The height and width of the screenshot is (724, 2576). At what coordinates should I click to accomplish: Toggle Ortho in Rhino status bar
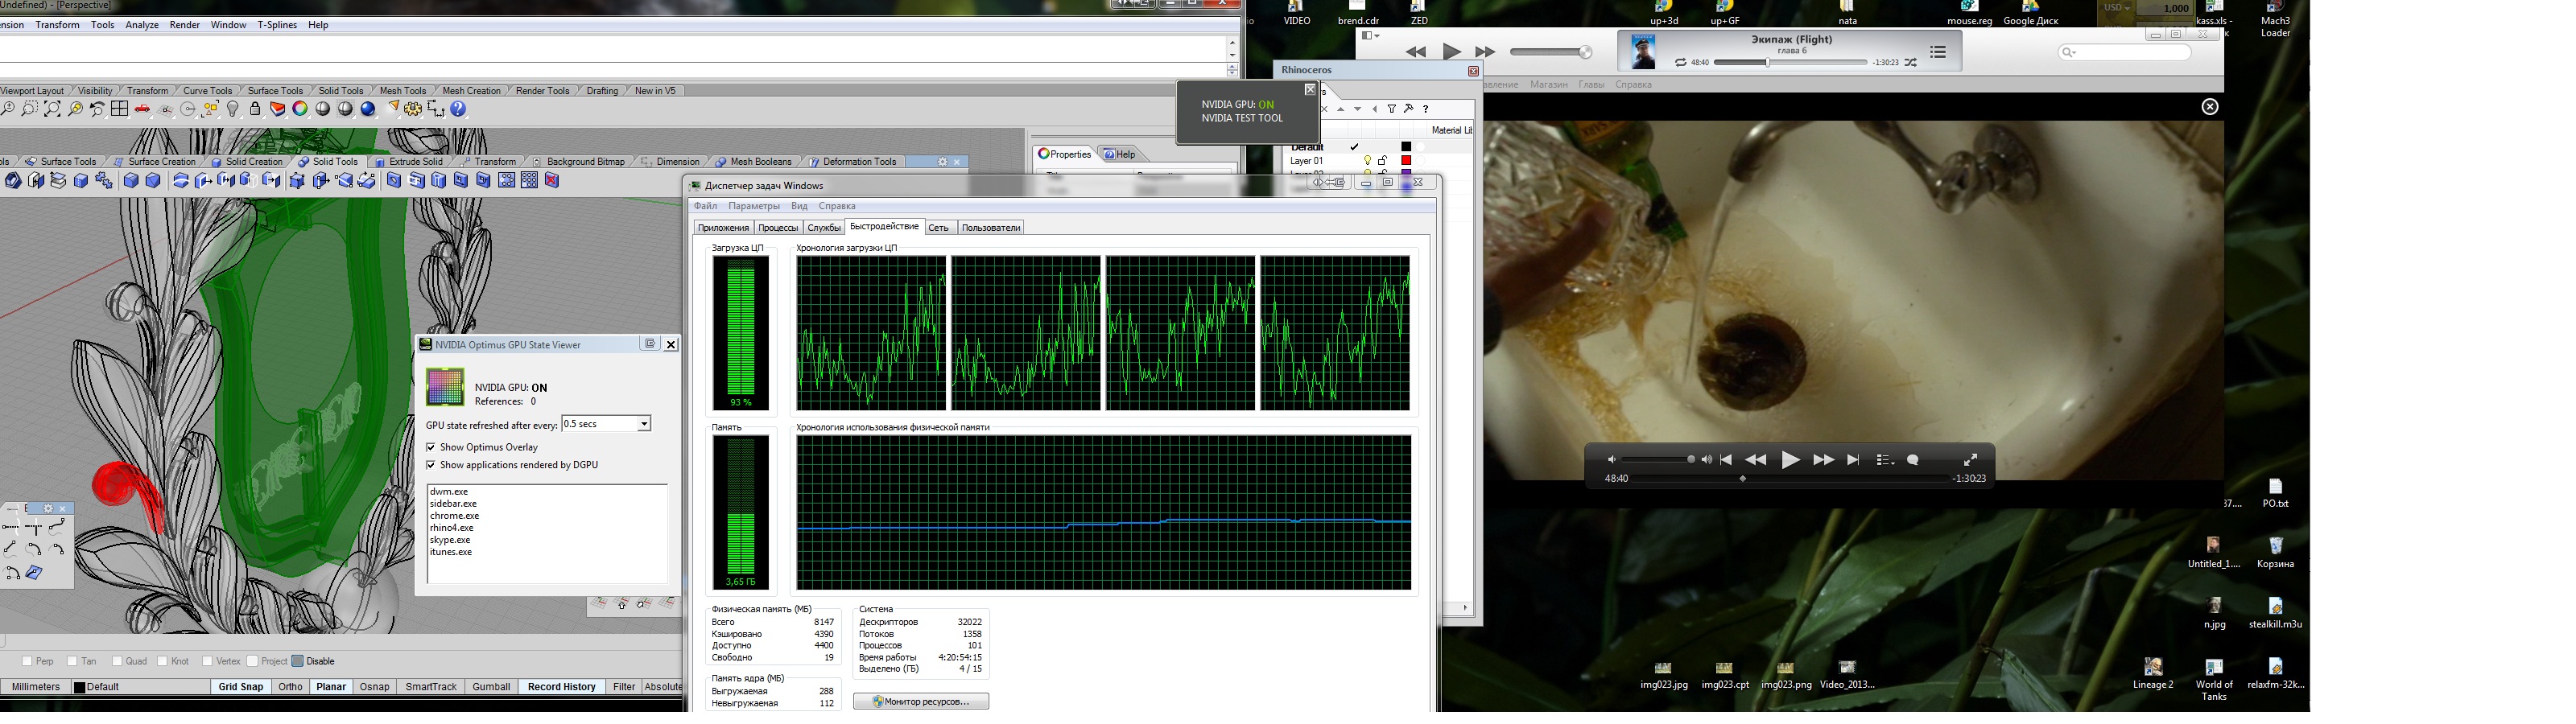[290, 687]
